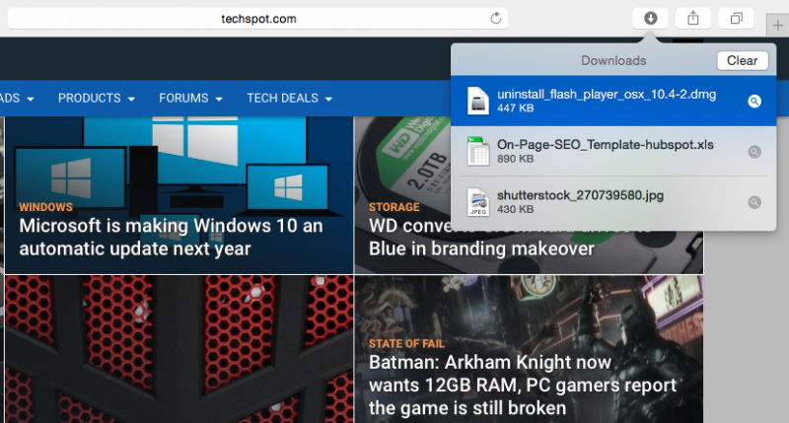
Task: Open Batman: Arkham Knight 12GB RAM article
Action: point(523,385)
